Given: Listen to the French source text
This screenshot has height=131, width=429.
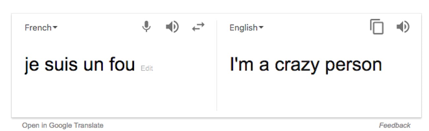Looking at the screenshot, I should click(172, 27).
